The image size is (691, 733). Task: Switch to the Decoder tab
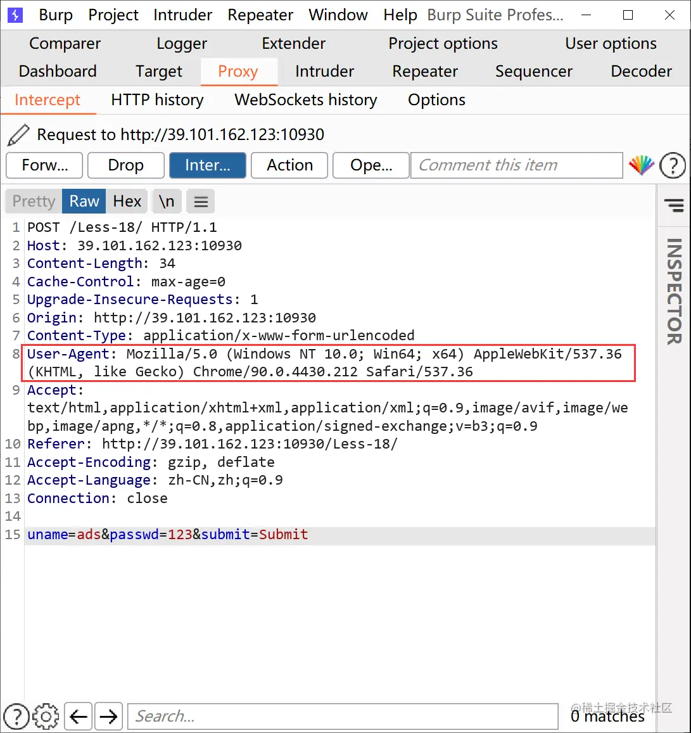click(641, 72)
